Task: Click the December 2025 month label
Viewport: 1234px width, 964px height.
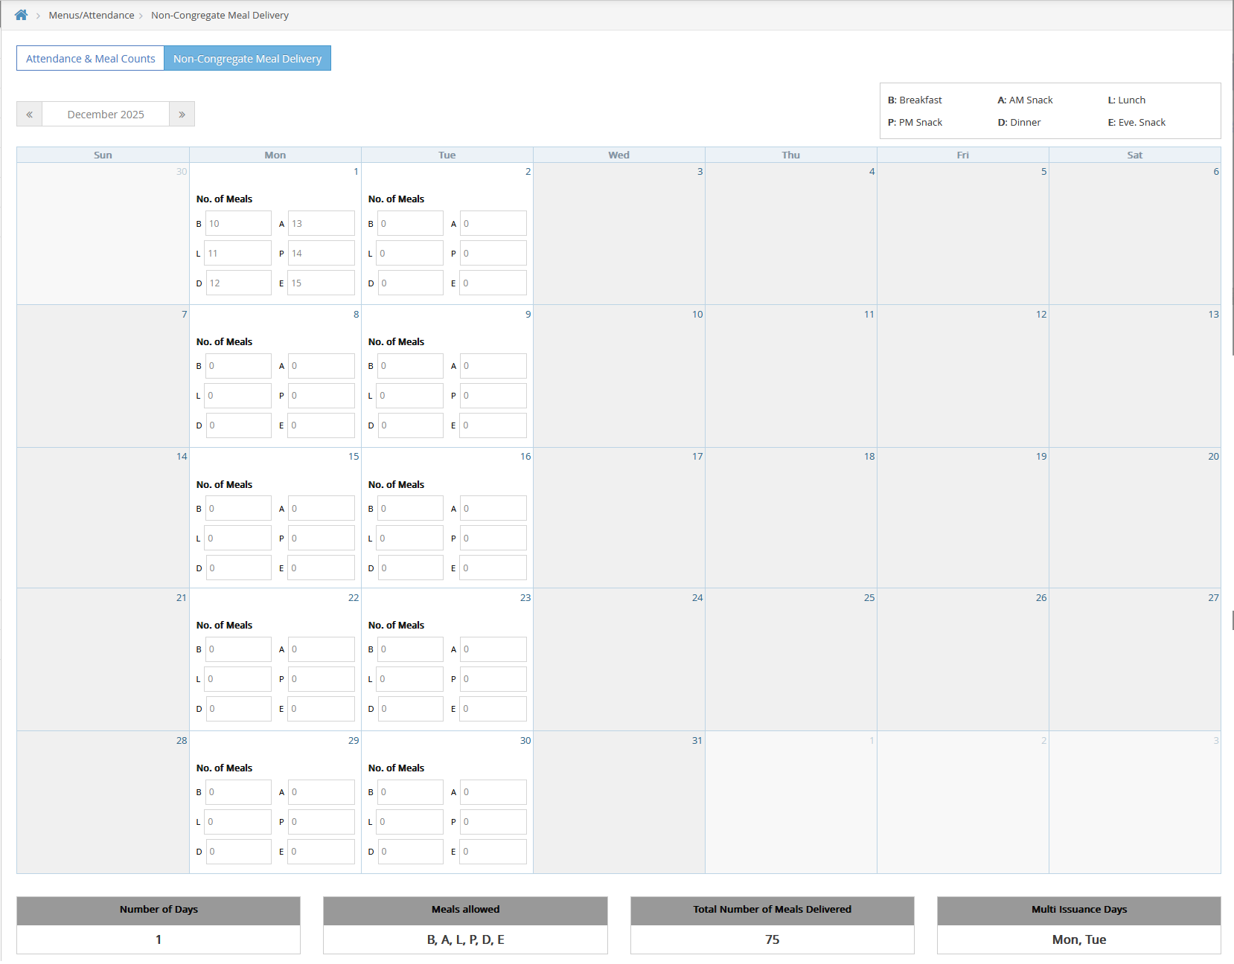Action: [x=105, y=114]
